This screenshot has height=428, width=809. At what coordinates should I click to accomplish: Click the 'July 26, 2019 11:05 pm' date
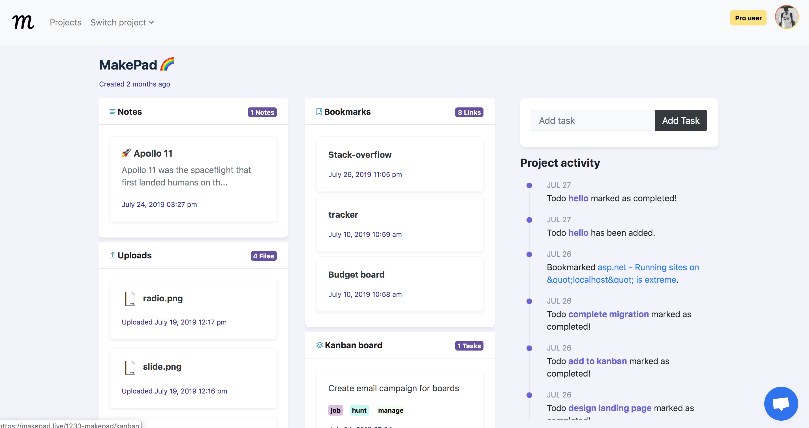tap(365, 174)
